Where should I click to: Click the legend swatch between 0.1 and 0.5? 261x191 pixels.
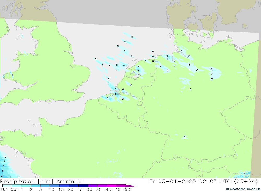click(x=7, y=186)
